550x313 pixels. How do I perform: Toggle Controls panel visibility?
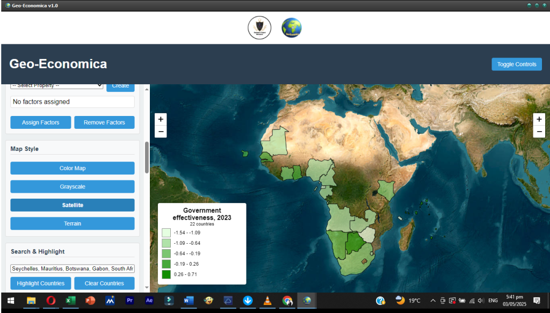[516, 64]
